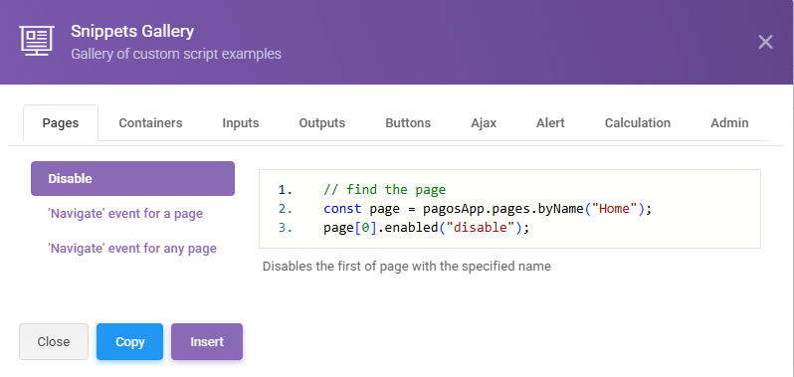This screenshot has width=794, height=377.
Task: Click the "// find the page" comment line
Action: (x=385, y=190)
